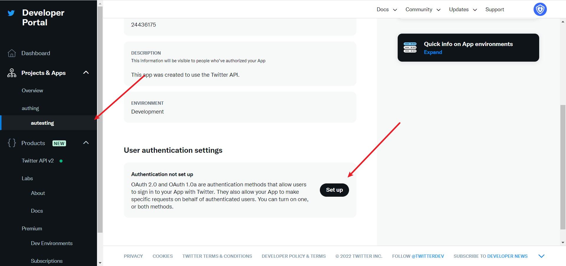Collapse the Projects & Apps section

86,73
